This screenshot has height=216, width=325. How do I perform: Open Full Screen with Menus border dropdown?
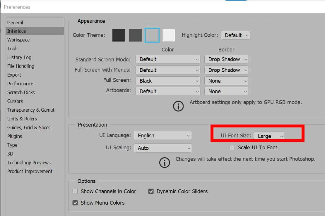[x=227, y=70]
